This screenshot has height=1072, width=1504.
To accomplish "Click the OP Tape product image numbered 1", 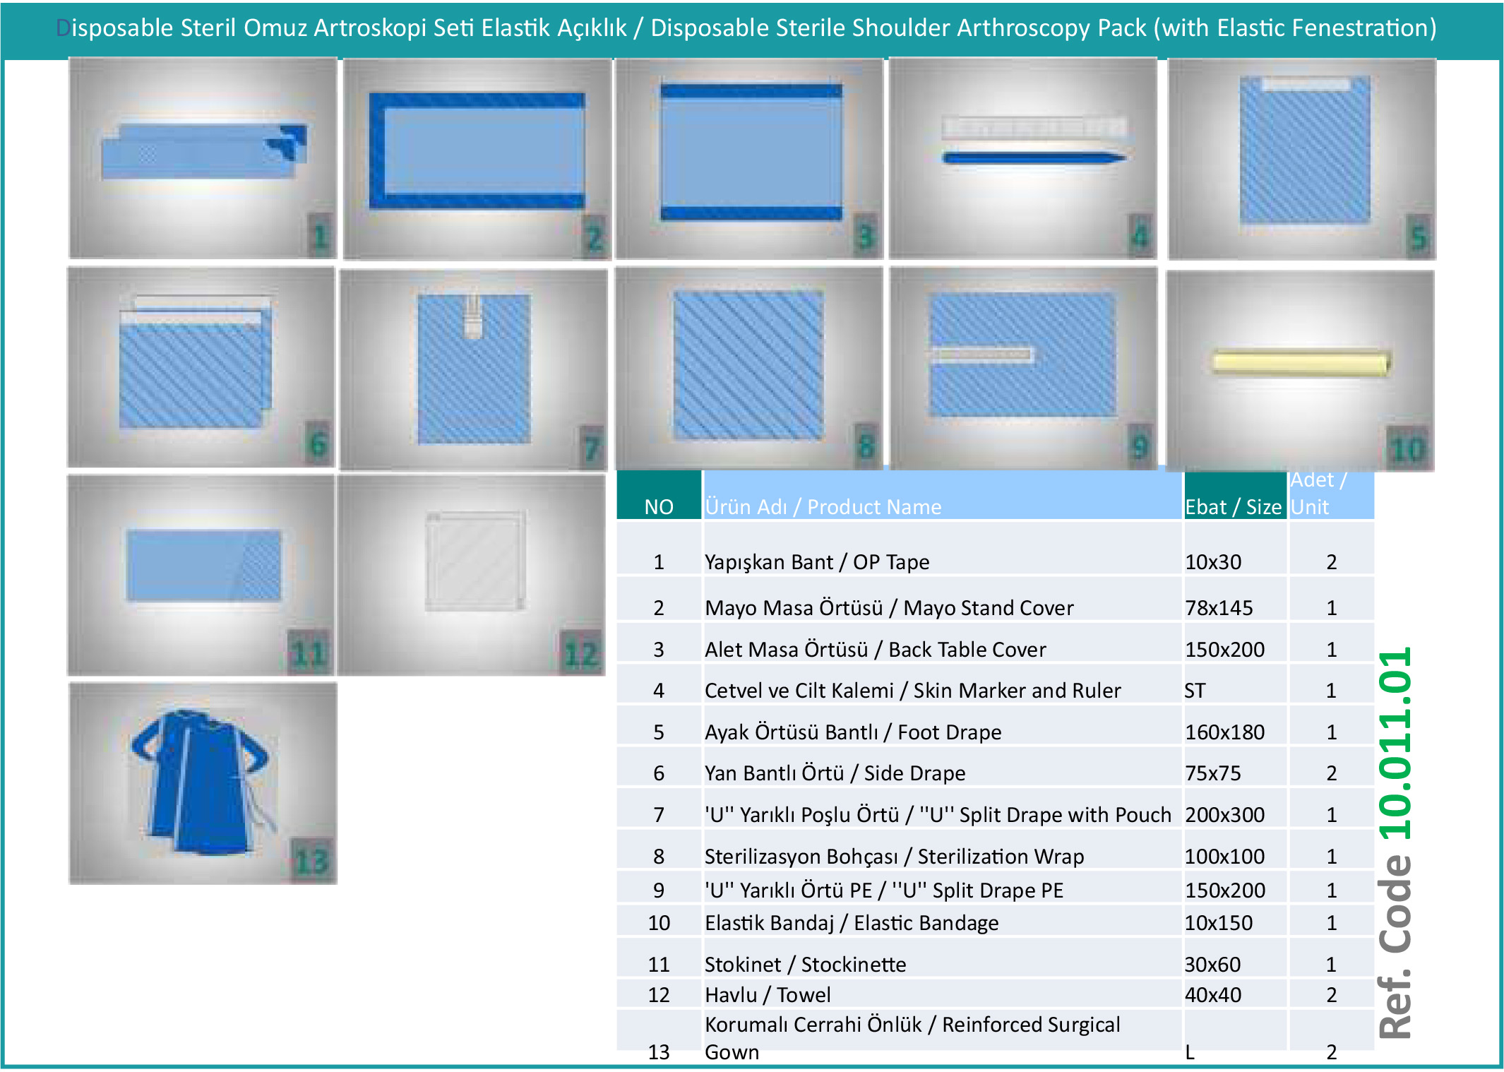I will pyautogui.click(x=203, y=158).
